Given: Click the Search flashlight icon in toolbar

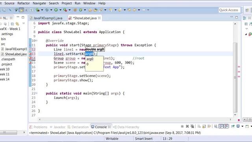Looking at the screenshot, I should (x=101, y=10).
